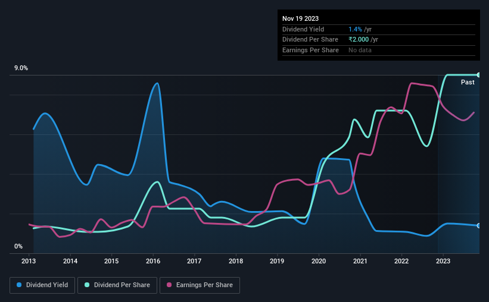
Task: Click the 0% y-axis label
Action: tap(18, 246)
